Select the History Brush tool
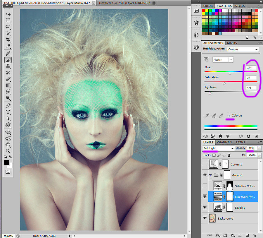263x238 pixels. 8,73
